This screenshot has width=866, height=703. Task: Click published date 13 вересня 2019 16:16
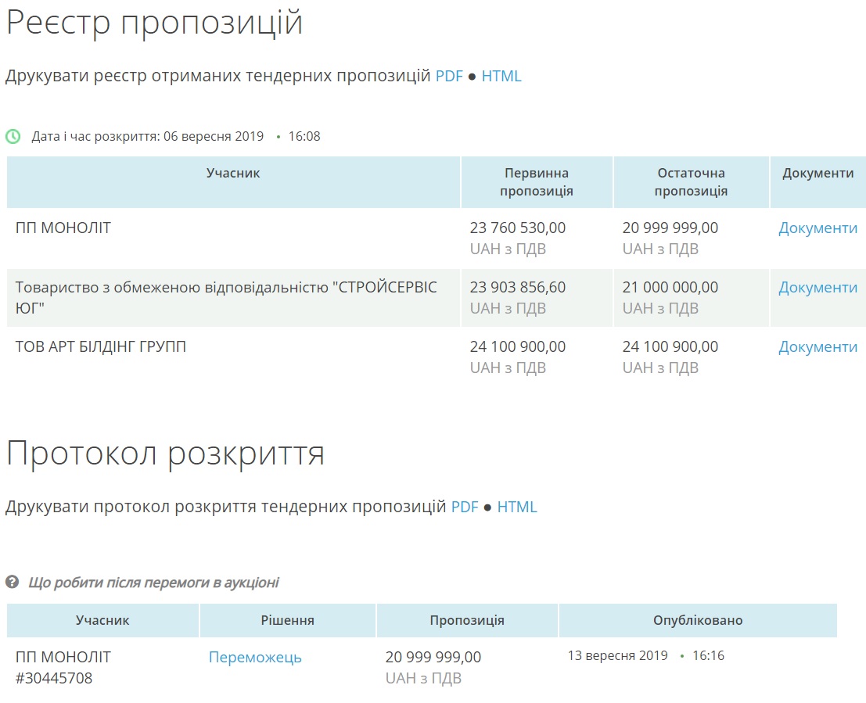point(645,655)
